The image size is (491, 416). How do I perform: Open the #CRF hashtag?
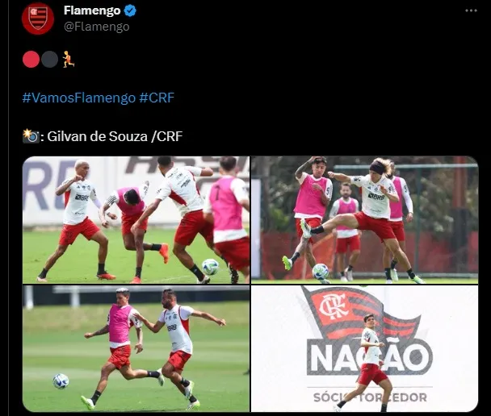point(157,98)
